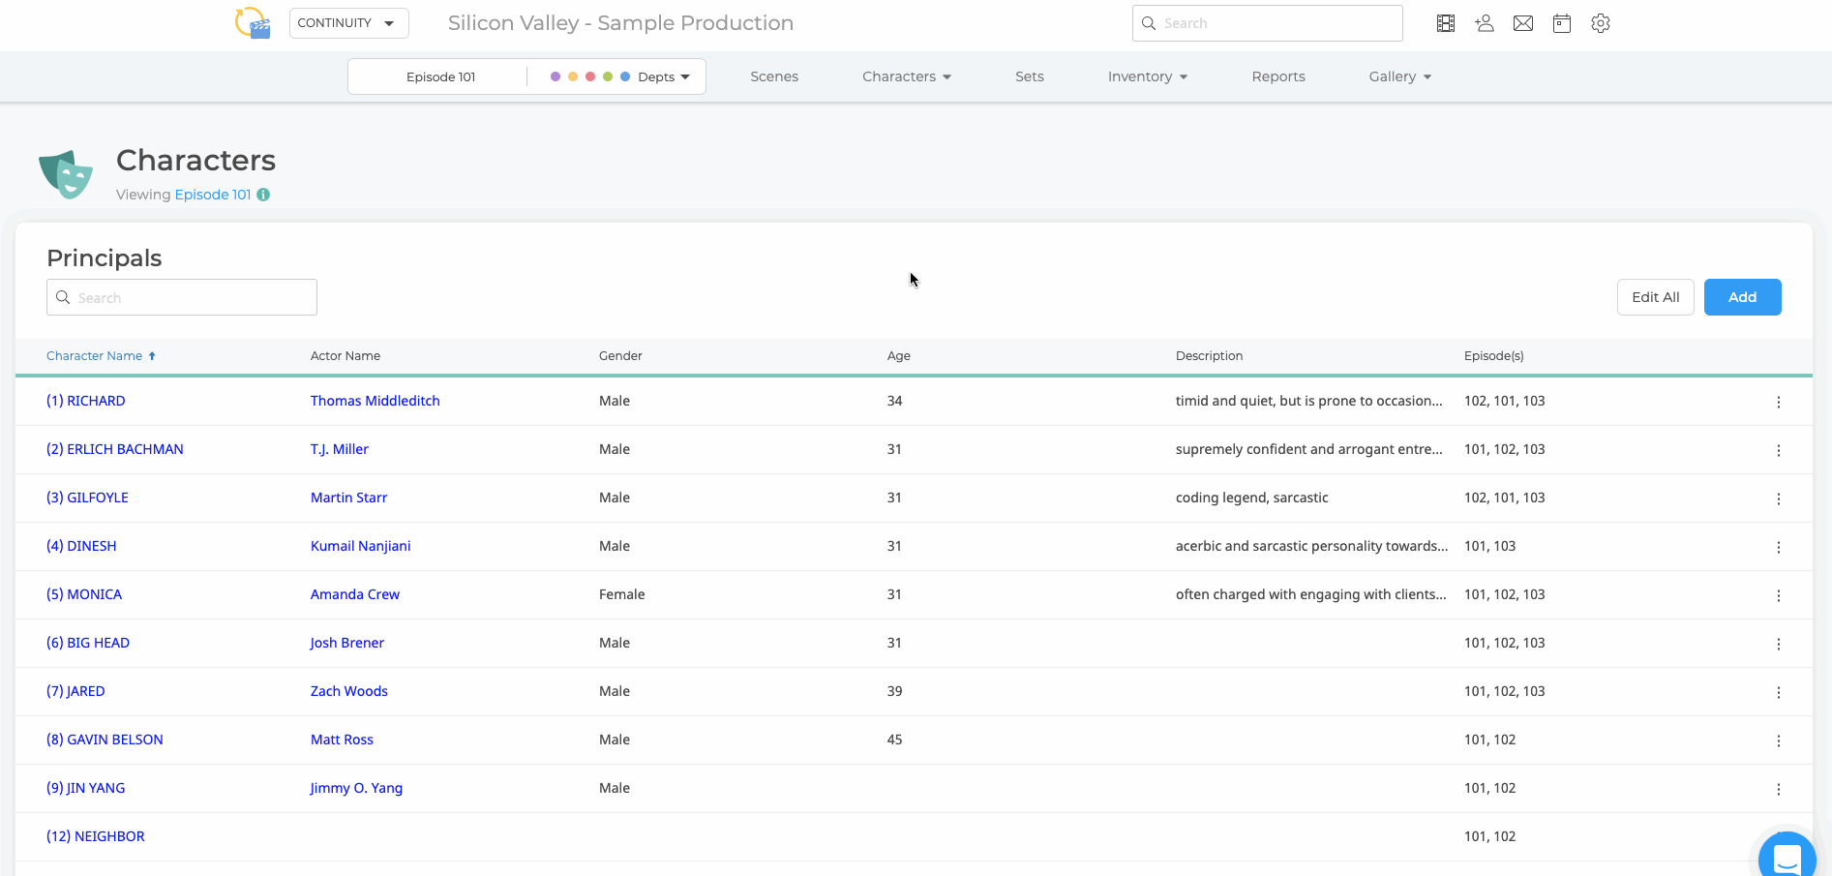Open Thomas Middleditch actor link
1832x876 pixels.
click(x=375, y=401)
